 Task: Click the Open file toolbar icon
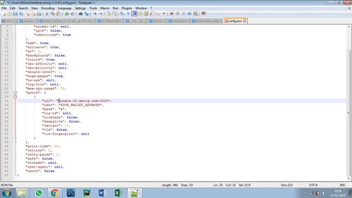tap(9, 14)
